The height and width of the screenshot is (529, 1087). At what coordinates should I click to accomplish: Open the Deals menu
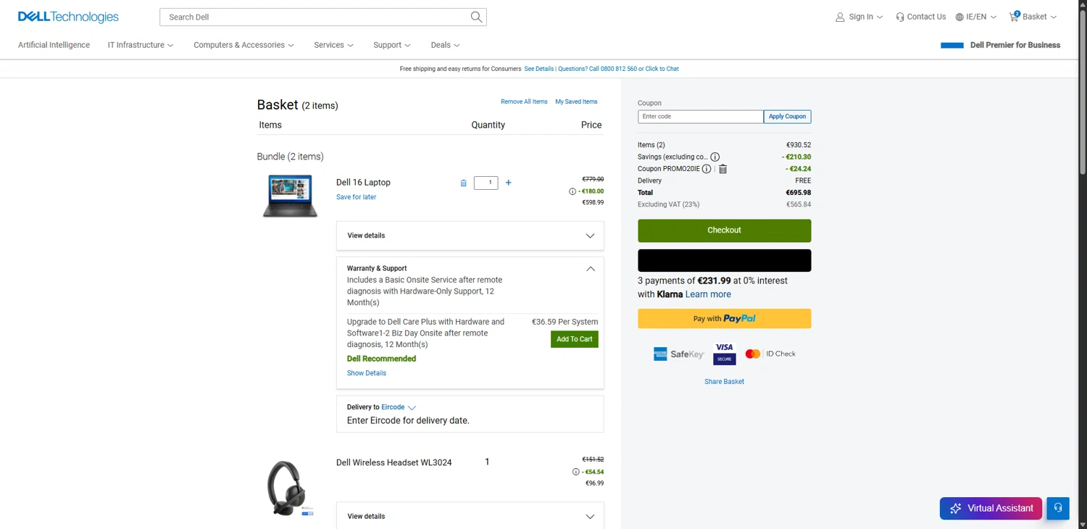pyautogui.click(x=445, y=45)
